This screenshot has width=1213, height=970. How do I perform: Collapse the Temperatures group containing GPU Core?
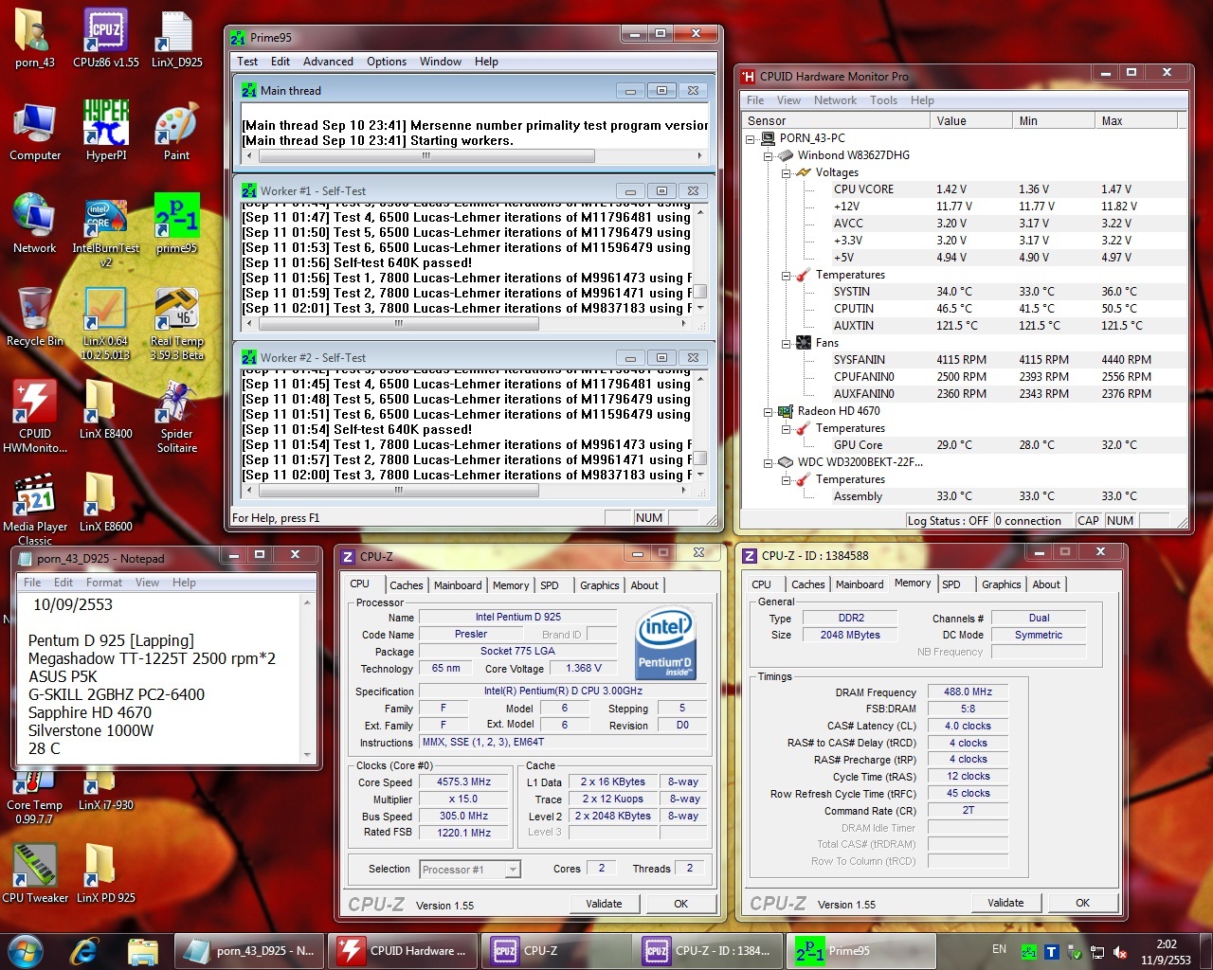(x=787, y=428)
